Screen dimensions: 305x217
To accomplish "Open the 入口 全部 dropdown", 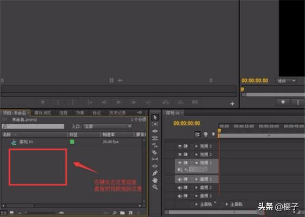I will 107,126.
